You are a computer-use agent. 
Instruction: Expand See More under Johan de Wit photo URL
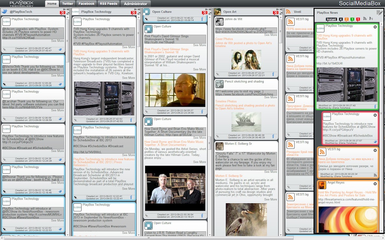point(271,35)
